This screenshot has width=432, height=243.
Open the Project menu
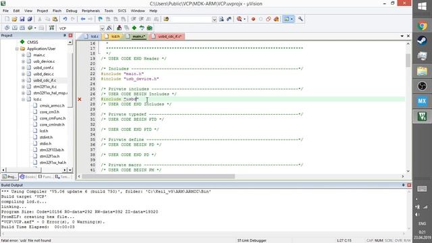tap(43, 11)
